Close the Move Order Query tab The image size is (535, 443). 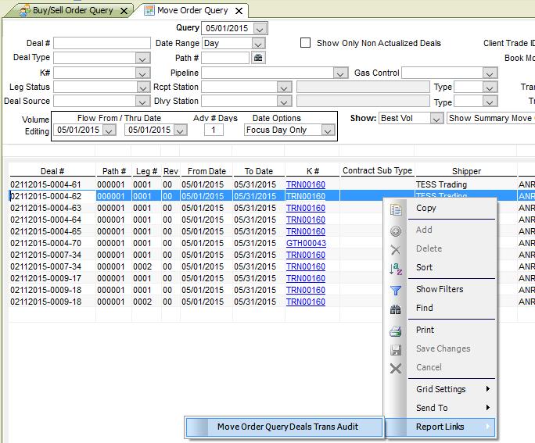pyautogui.click(x=240, y=11)
